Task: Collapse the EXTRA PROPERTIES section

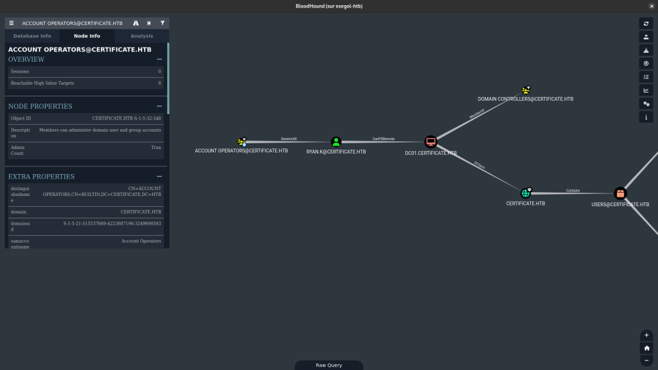Action: [x=159, y=177]
